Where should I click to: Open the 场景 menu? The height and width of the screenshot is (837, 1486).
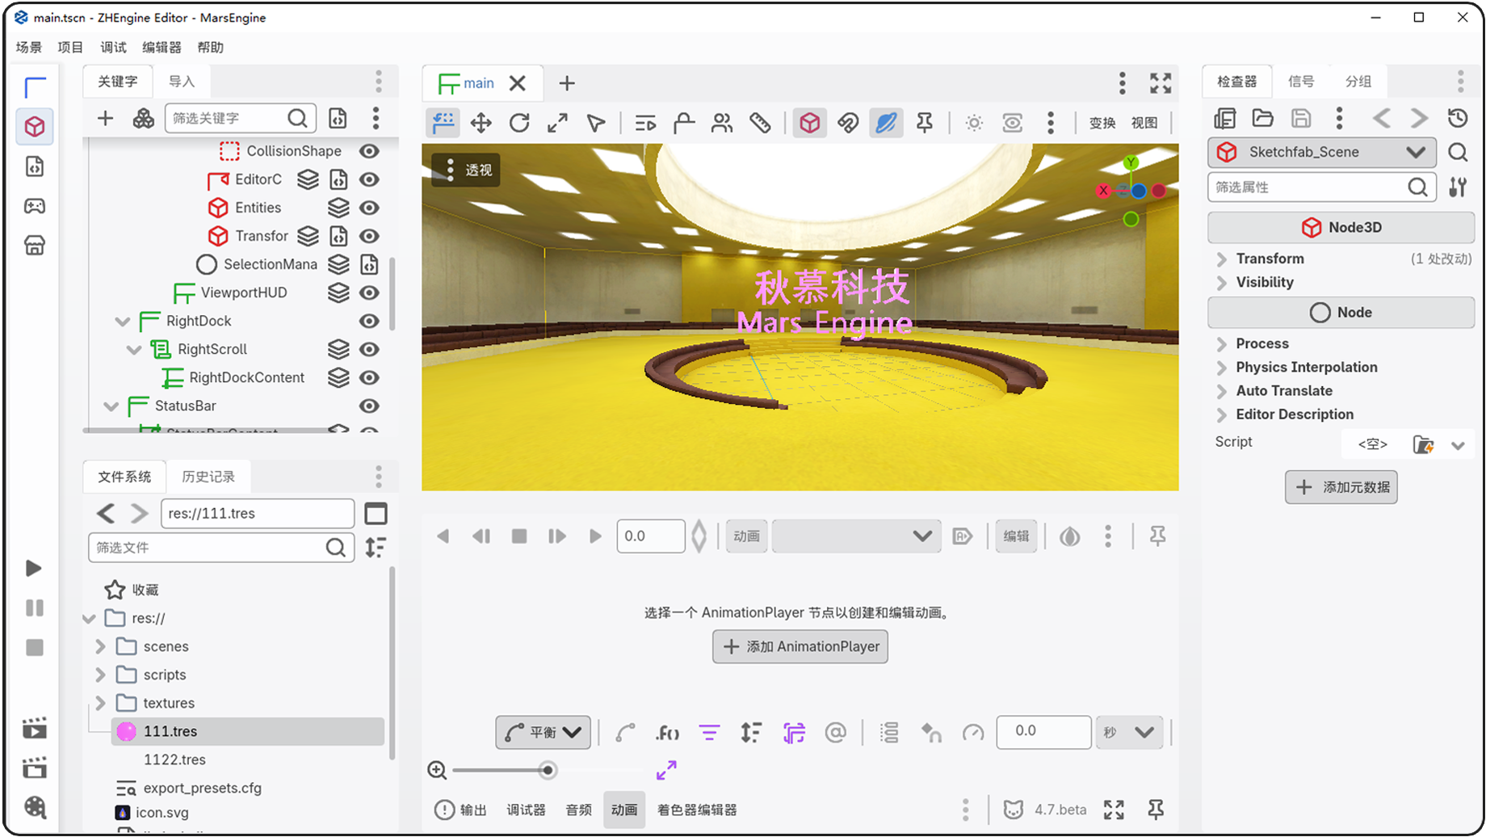[x=29, y=47]
